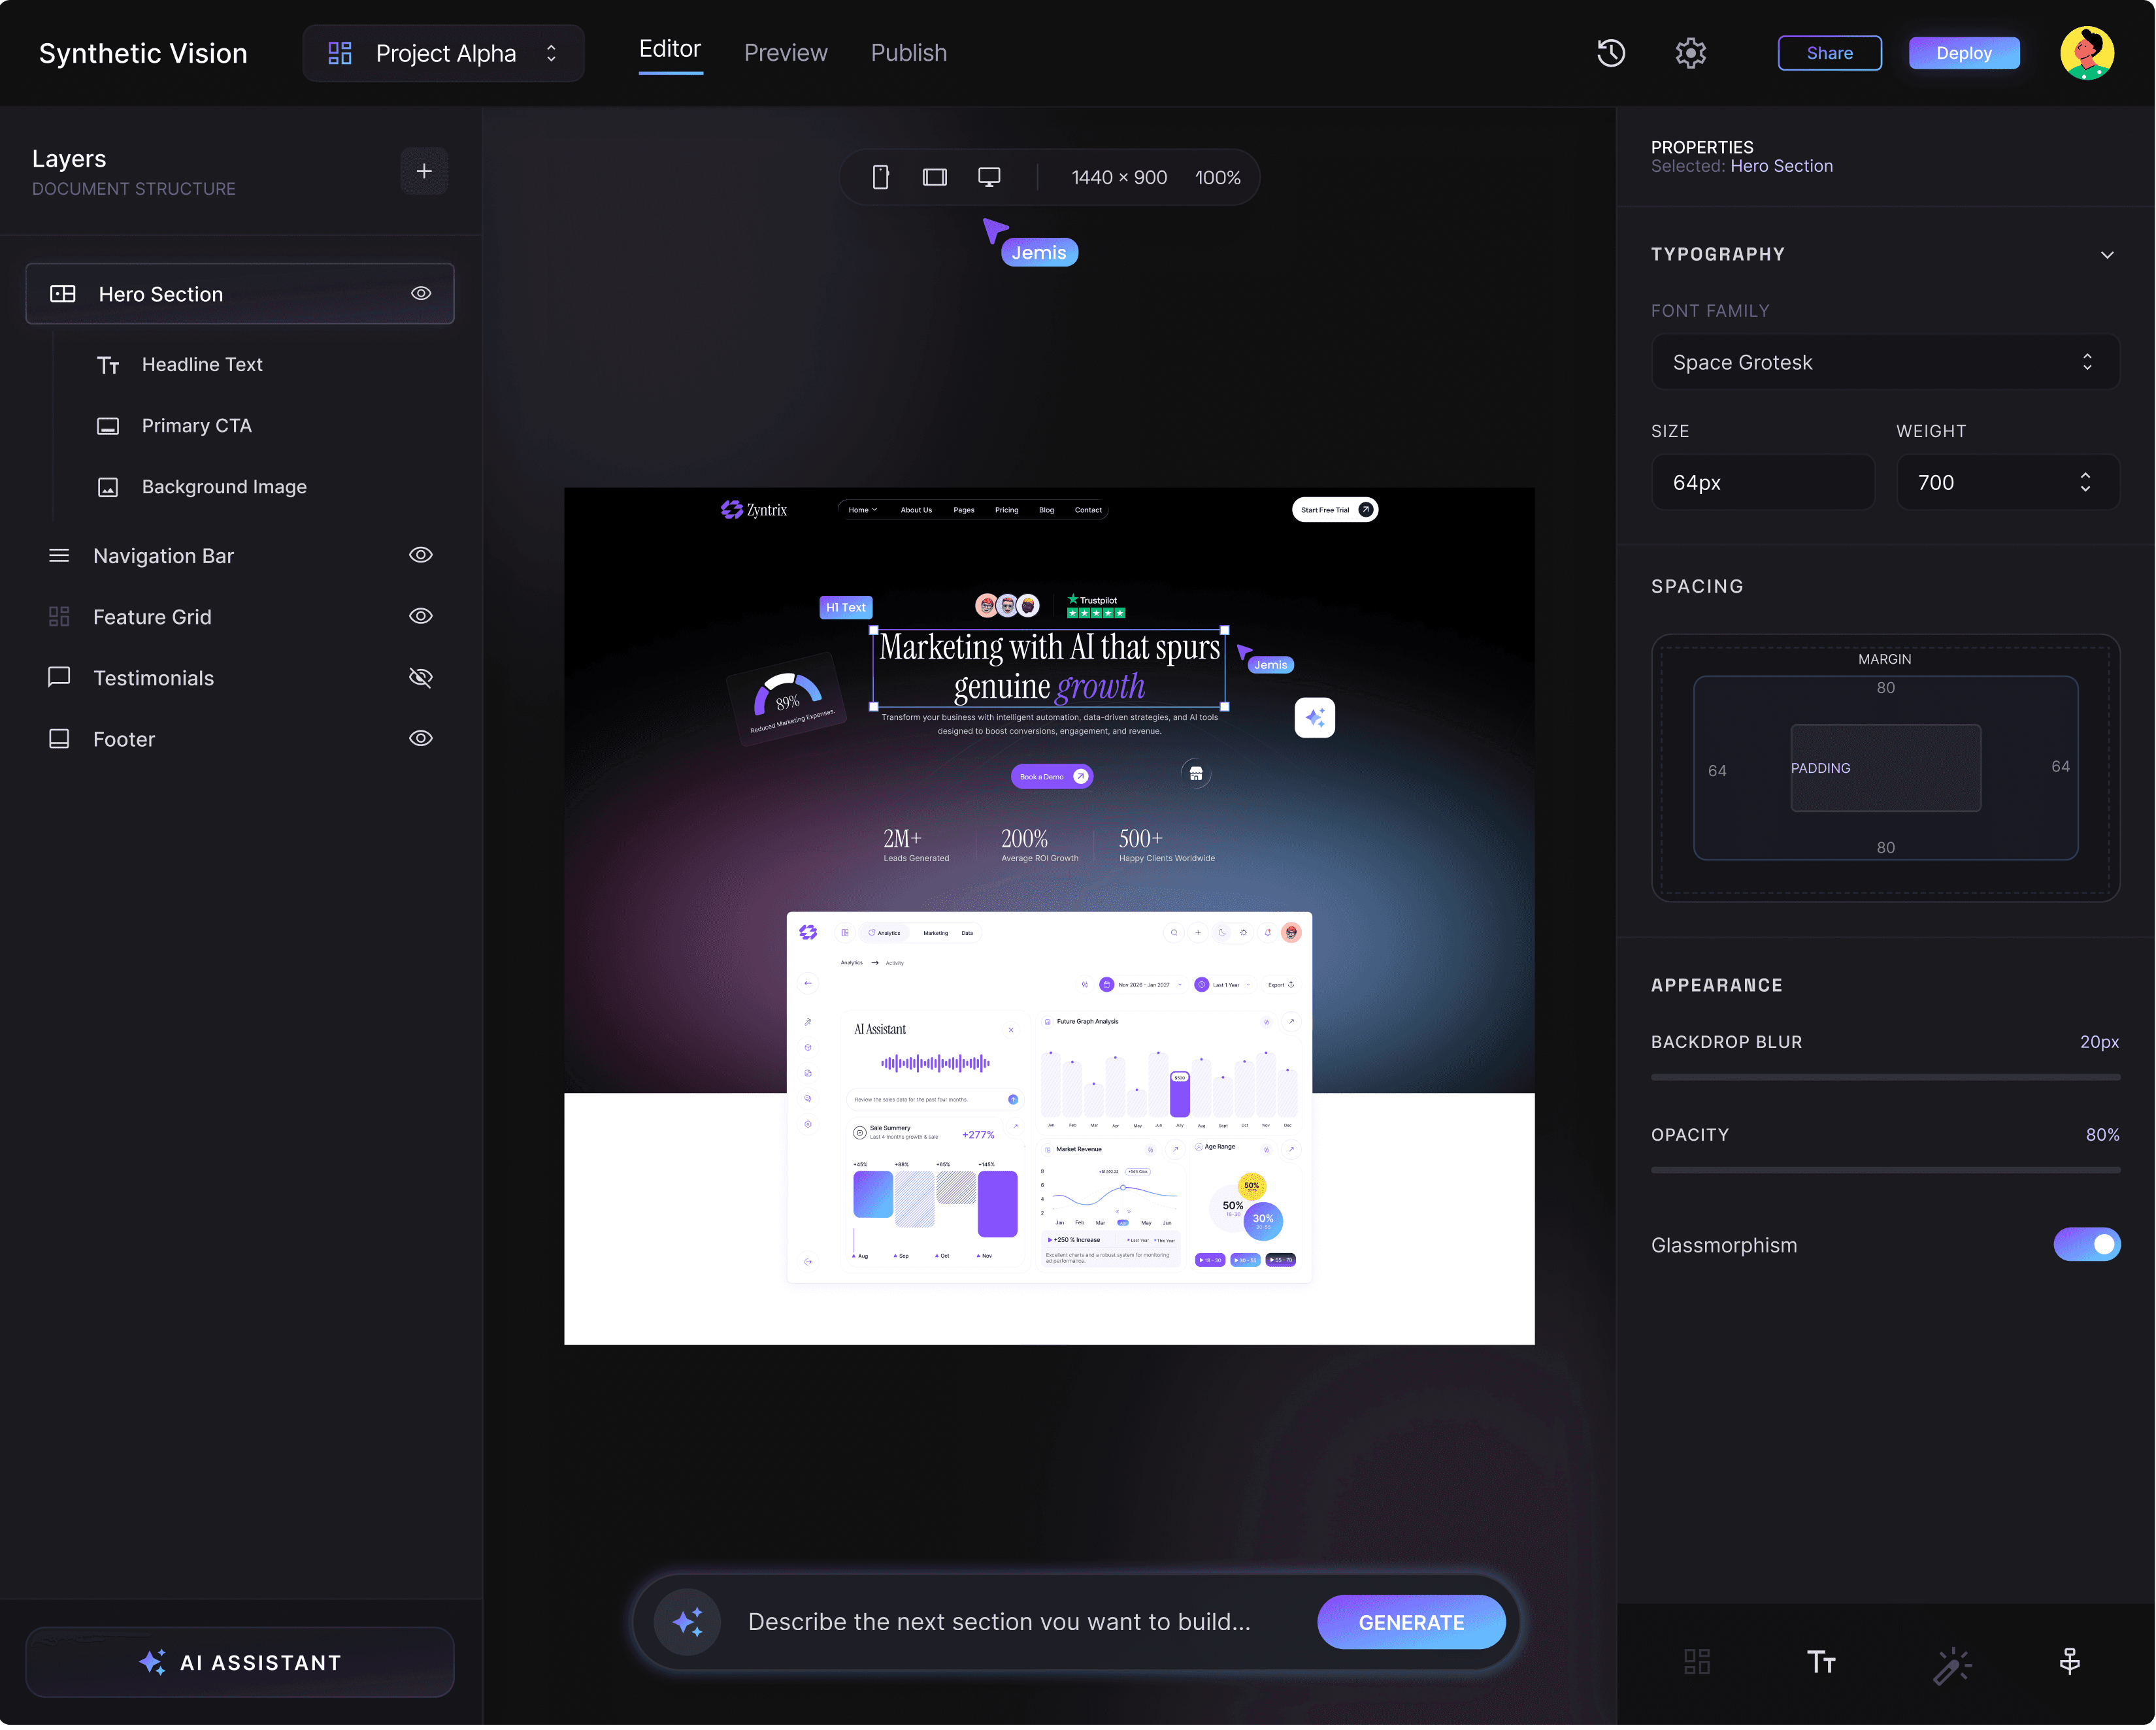This screenshot has height=1730, width=2156.
Task: Disable the Glassmorphism toggle
Action: tap(2086, 1245)
